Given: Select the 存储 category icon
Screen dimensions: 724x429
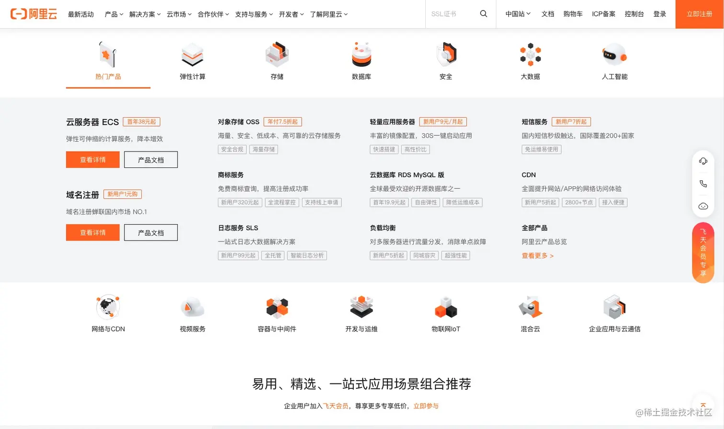Looking at the screenshot, I should [x=277, y=54].
